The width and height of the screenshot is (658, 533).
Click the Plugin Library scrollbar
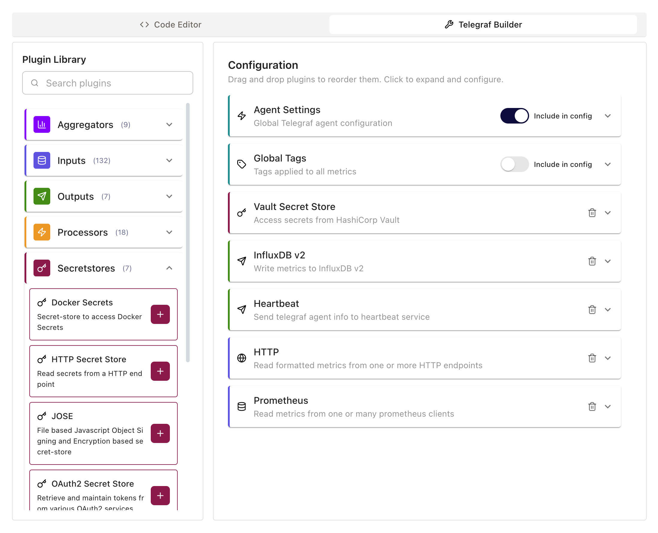tap(188, 233)
